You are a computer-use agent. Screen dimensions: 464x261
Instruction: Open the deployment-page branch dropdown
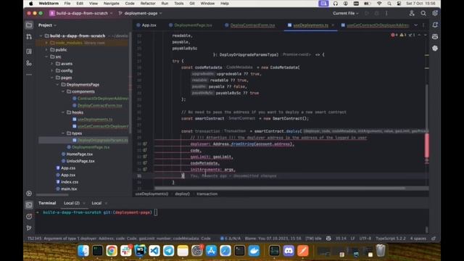pyautogui.click(x=140, y=13)
